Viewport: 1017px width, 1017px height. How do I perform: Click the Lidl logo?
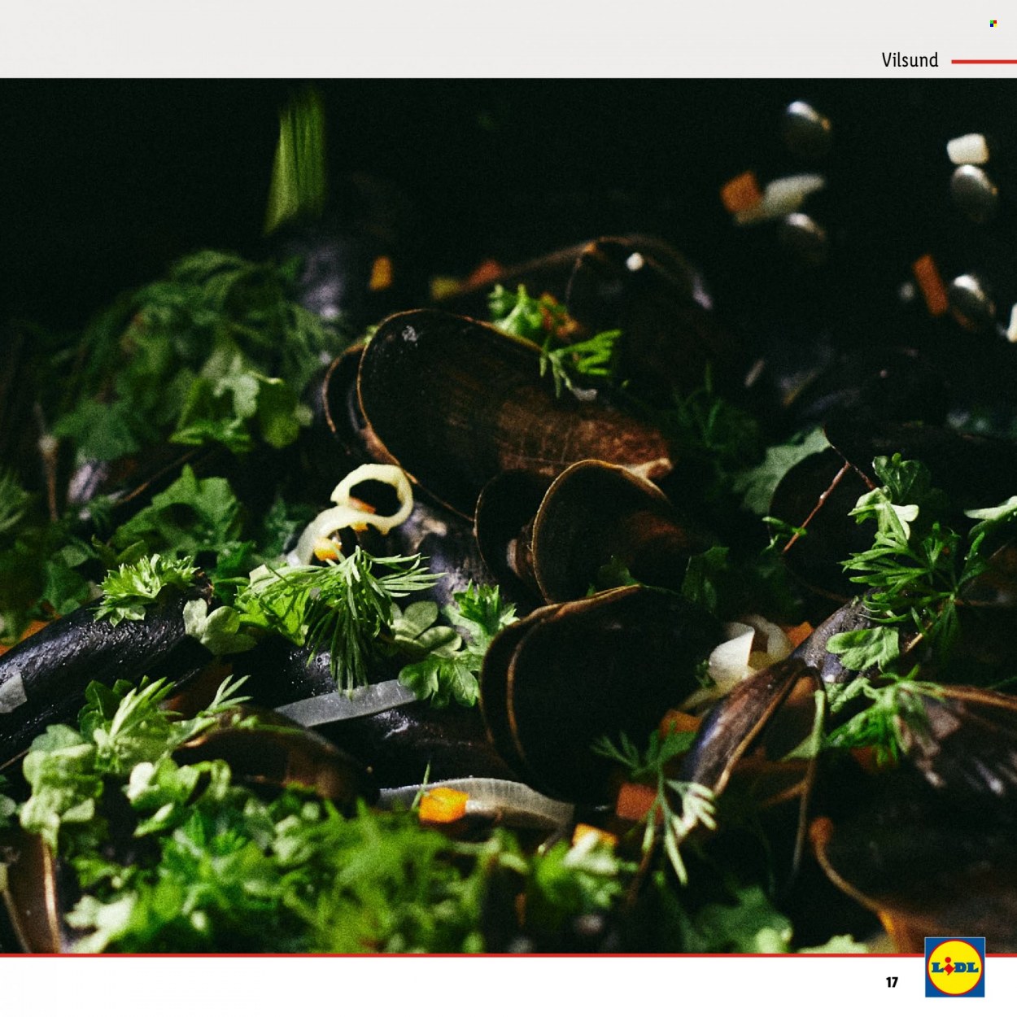click(954, 967)
